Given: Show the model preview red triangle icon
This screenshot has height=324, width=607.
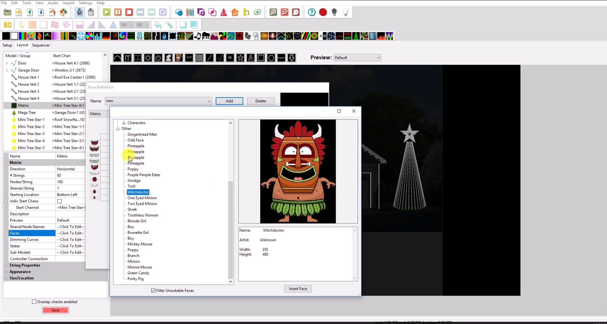Looking at the screenshot, I should tap(224, 12).
